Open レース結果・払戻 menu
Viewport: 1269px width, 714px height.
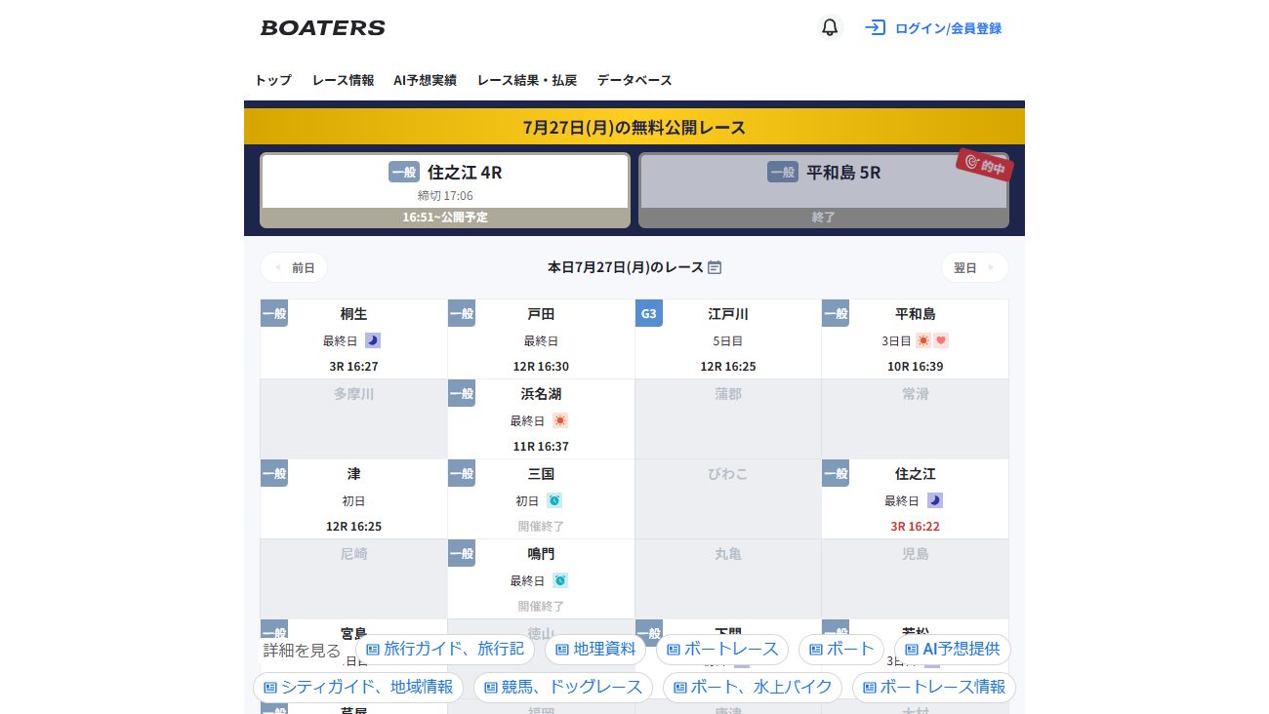pyautogui.click(x=527, y=80)
